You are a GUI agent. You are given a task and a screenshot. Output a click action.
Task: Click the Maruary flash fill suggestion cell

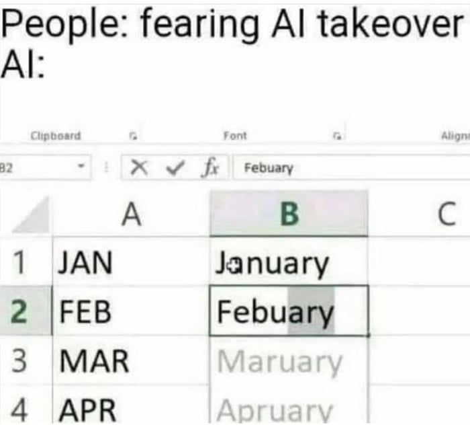point(289,361)
